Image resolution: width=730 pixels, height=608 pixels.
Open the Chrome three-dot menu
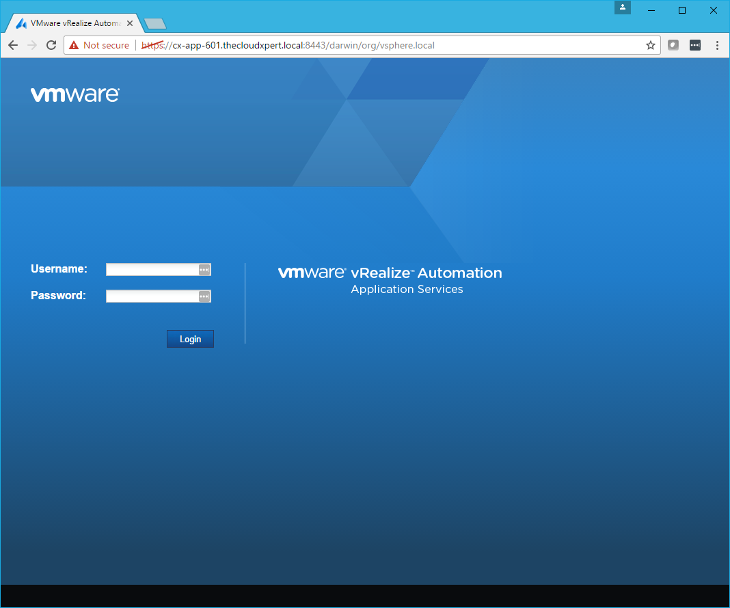(x=717, y=45)
